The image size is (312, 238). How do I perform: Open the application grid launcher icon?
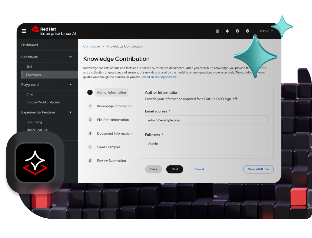(x=217, y=31)
